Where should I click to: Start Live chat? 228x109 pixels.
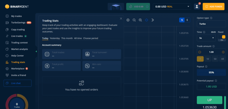pyautogui.click(x=18, y=83)
